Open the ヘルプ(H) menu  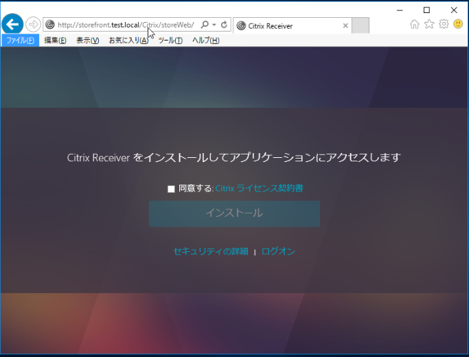(206, 40)
